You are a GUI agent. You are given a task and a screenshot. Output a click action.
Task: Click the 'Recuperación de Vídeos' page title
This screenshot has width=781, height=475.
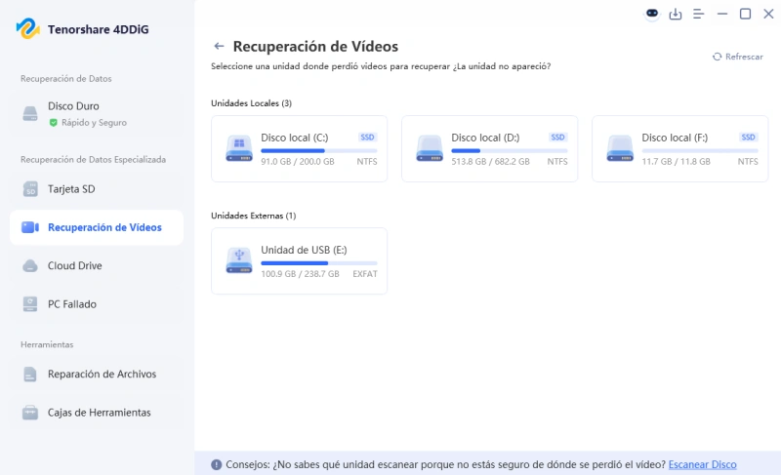point(315,46)
